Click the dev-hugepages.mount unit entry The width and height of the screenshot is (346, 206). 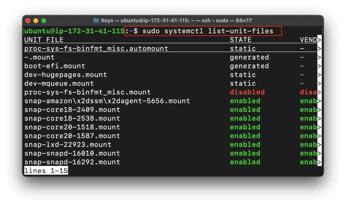click(x=66, y=75)
